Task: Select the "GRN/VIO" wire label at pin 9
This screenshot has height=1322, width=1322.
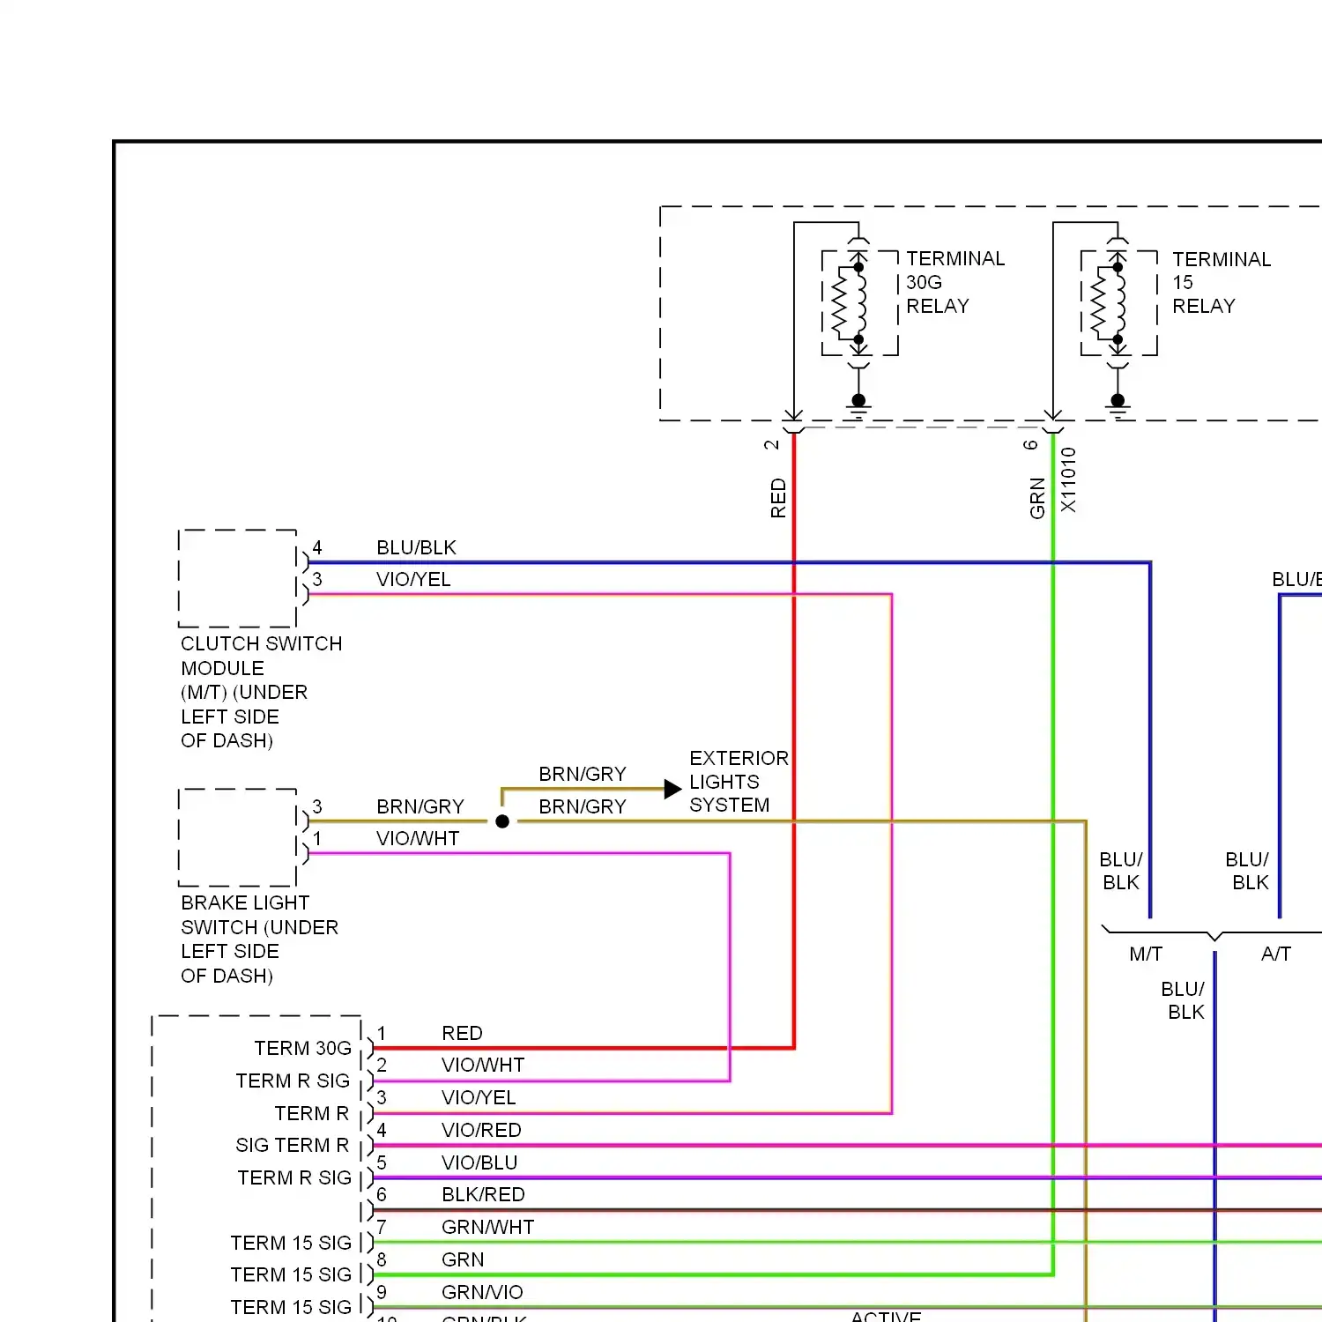Action: click(x=482, y=1292)
